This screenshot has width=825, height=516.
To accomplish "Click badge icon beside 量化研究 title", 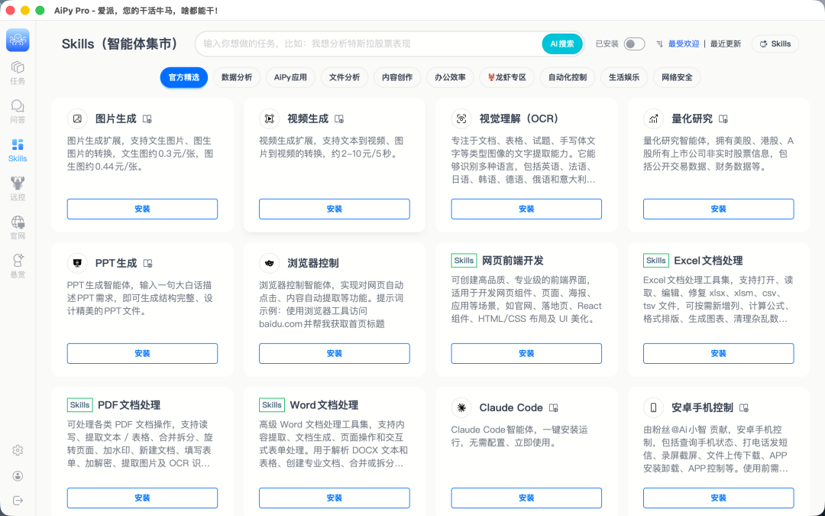I will pyautogui.click(x=723, y=119).
